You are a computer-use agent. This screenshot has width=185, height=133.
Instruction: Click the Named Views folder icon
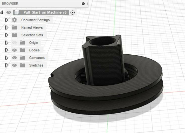[14, 27]
